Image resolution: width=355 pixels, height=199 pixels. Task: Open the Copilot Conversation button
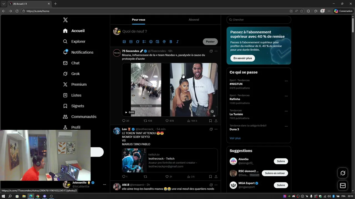pyautogui.click(x=343, y=11)
